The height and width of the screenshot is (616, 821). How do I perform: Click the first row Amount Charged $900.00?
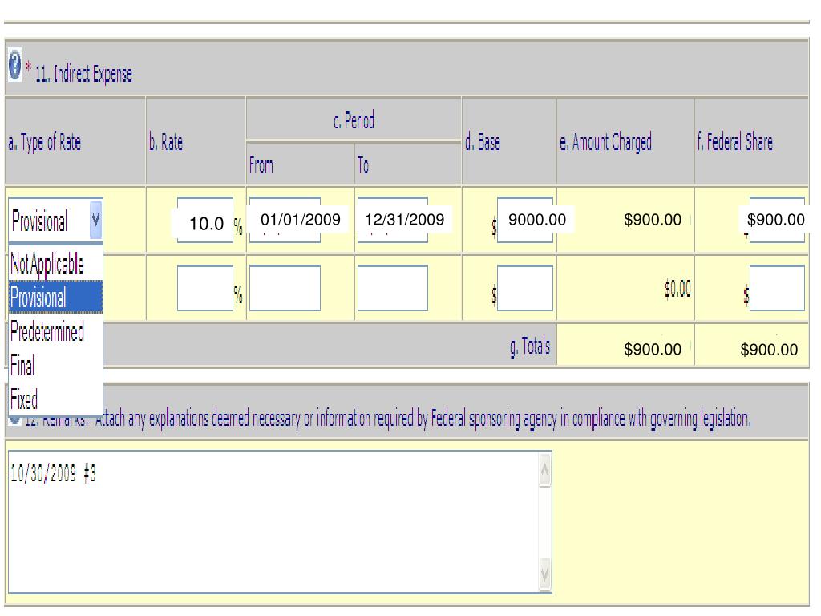tap(653, 220)
